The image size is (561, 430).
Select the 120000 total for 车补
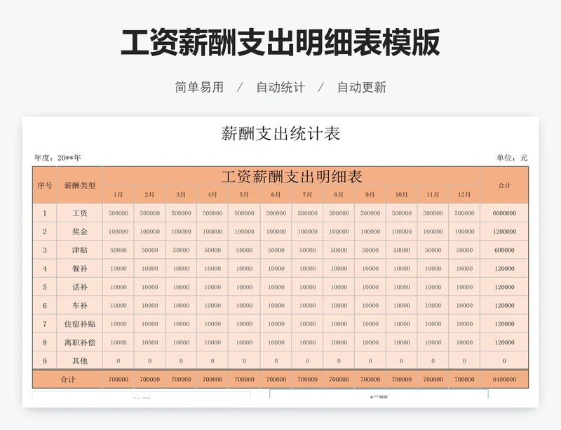coord(504,305)
